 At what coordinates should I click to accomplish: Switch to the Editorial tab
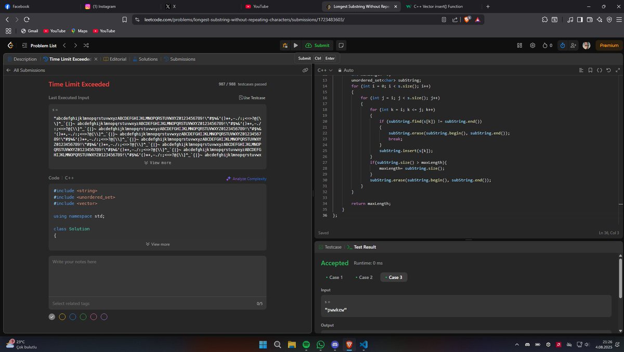pyautogui.click(x=115, y=59)
